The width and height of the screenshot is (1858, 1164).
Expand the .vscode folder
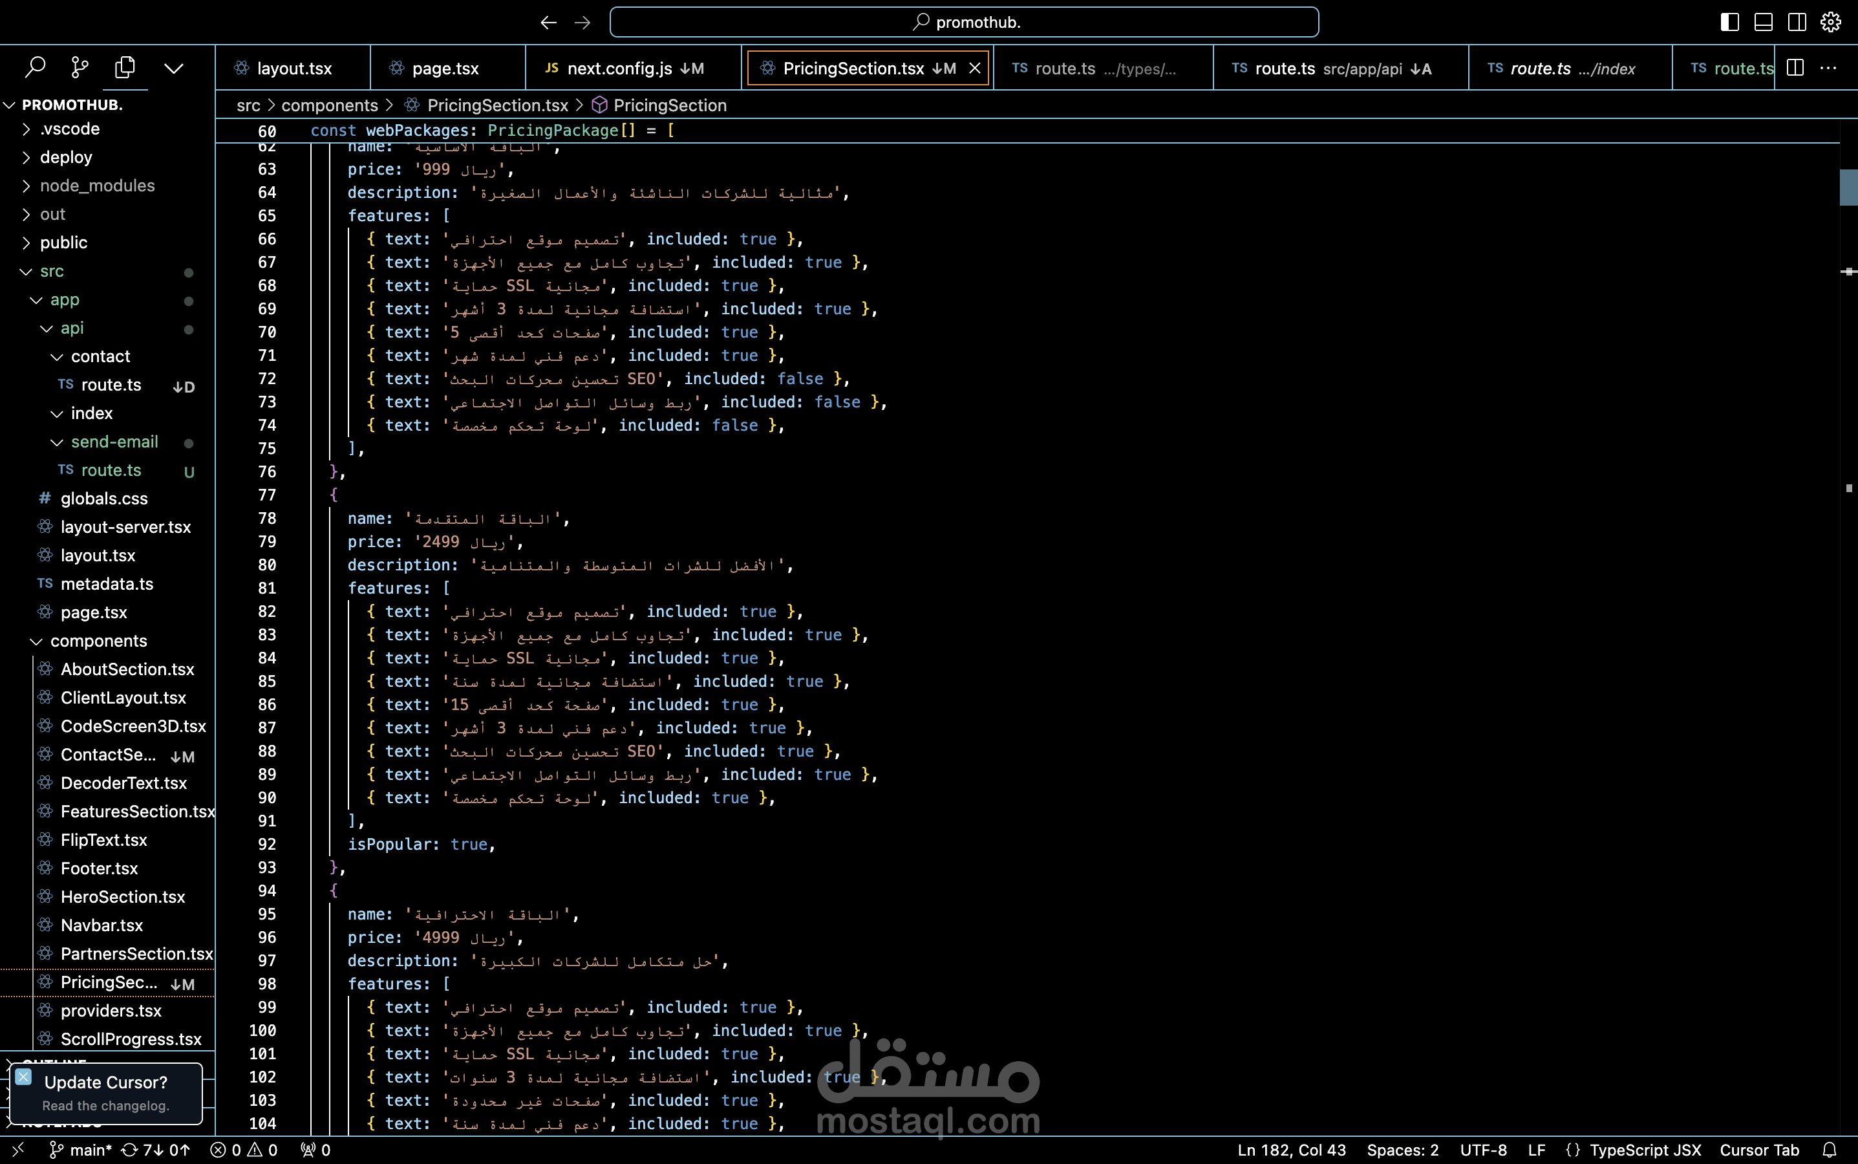tap(69, 129)
